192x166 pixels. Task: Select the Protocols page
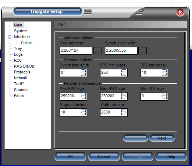[22, 72]
